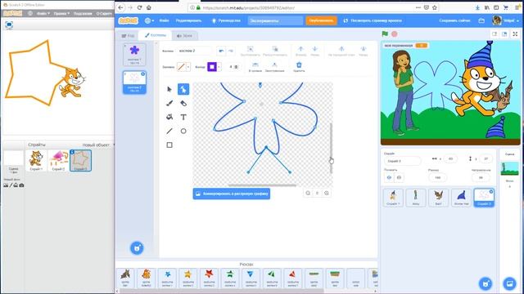Show sprite with eye toggle
This screenshot has height=294, width=524.
[x=389, y=178]
